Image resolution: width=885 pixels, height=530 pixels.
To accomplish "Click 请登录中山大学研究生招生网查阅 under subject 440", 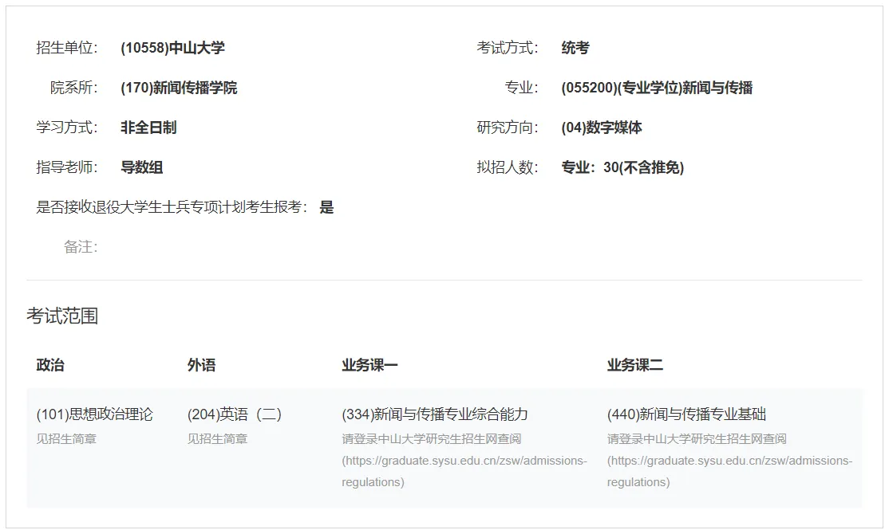I will point(697,438).
